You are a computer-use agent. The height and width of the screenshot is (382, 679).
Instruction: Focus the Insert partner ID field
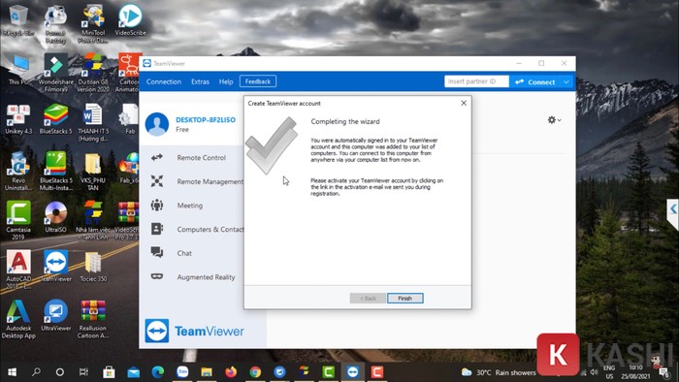pyautogui.click(x=476, y=81)
